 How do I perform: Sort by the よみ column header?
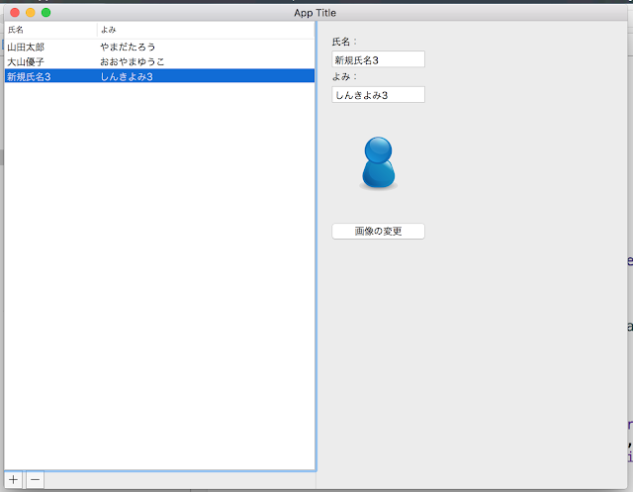pos(206,30)
